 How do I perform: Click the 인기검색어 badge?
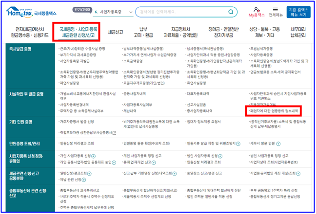click(x=82, y=10)
